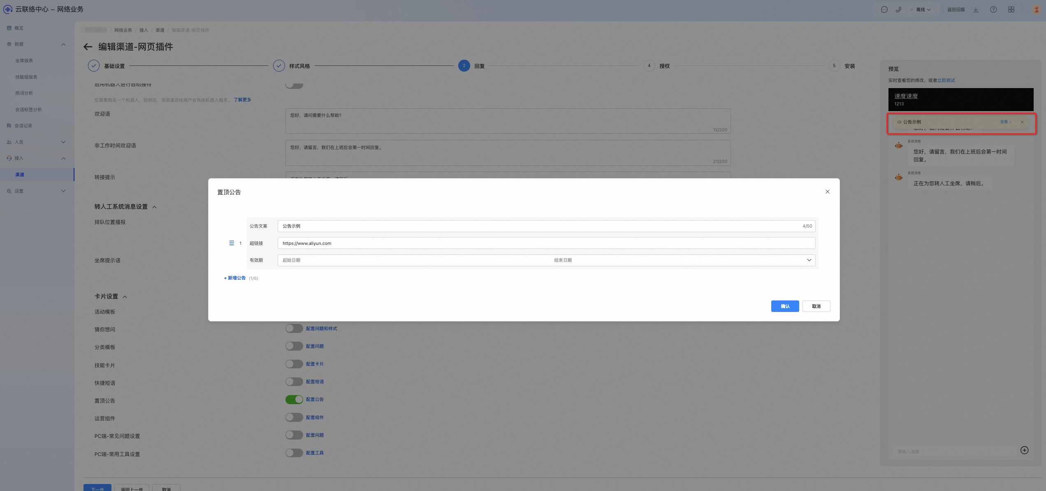1046x491 pixels.
Task: Click the 超链接 URL input field
Action: click(546, 243)
